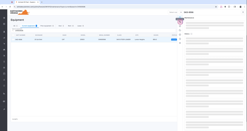Viewport: 247px width, 131px height.
Task: Click the location pin button in the SKD-9596 panel
Action: coord(243,12)
